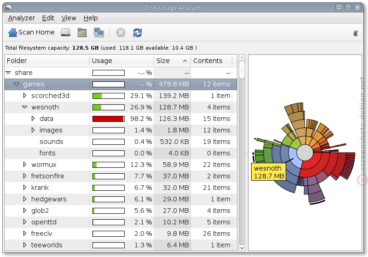Click the vertical scrollbar thumb
This screenshot has width=368, height=257.
click(x=242, y=70)
